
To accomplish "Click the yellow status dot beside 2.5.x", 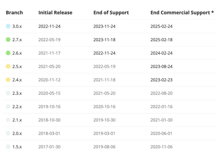I will coord(8,66).
